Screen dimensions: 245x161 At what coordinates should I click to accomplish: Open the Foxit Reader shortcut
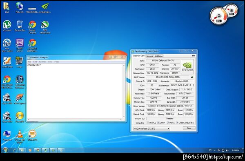click(x=7, y=62)
